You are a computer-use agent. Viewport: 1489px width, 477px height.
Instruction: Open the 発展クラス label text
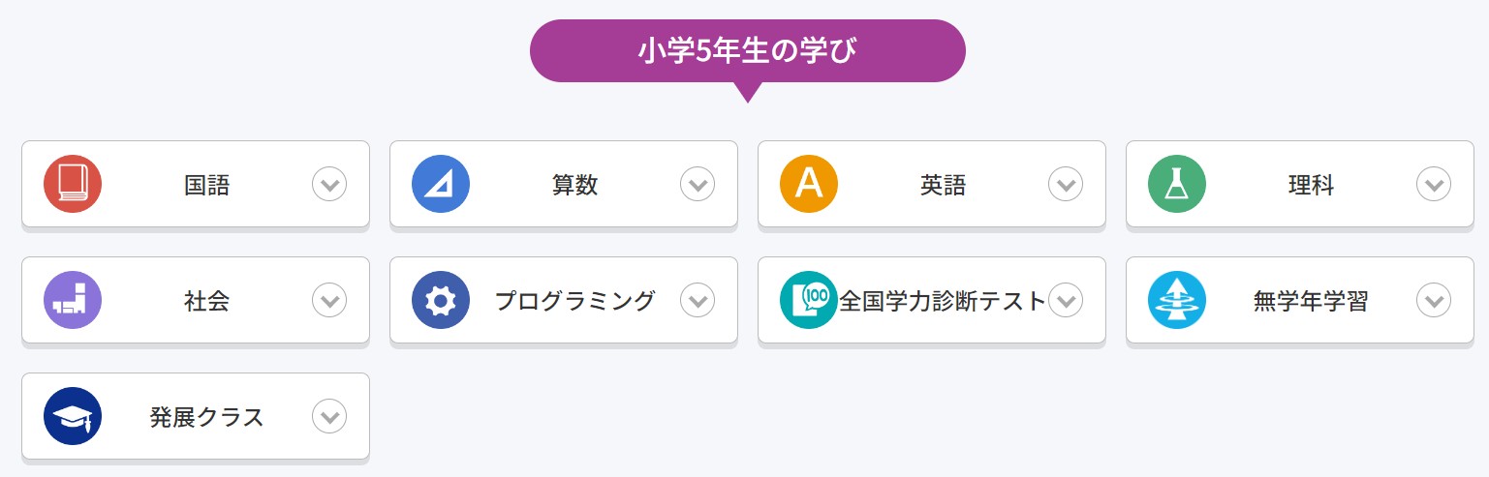[x=206, y=417]
